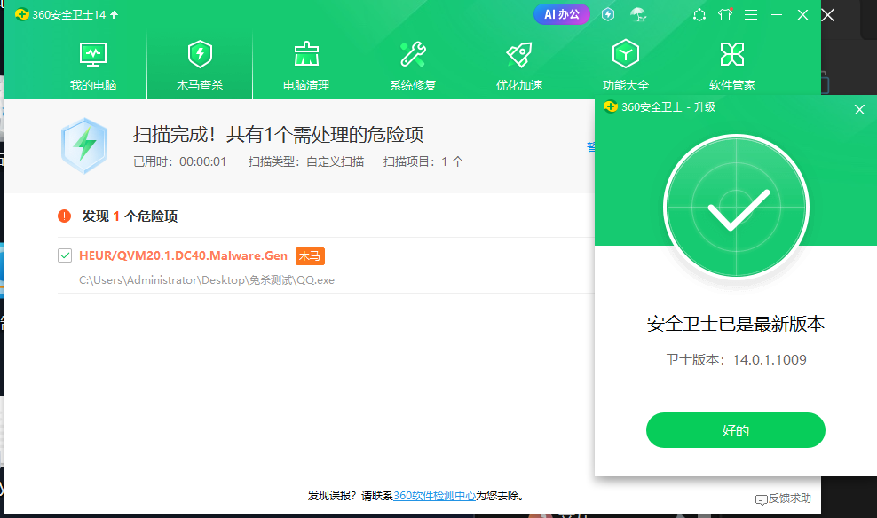
Task: Open 软件管家 four-petal icon
Action: (x=732, y=55)
